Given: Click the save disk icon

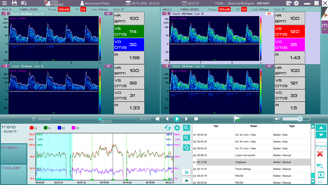Looking at the screenshot, I should point(14,3).
